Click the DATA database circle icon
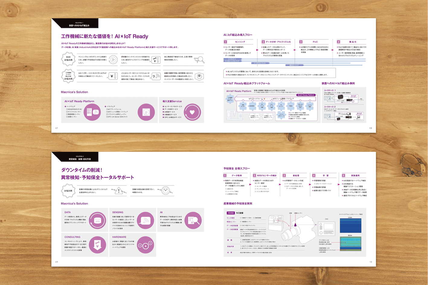The height and width of the screenshot is (285, 428). click(98, 220)
